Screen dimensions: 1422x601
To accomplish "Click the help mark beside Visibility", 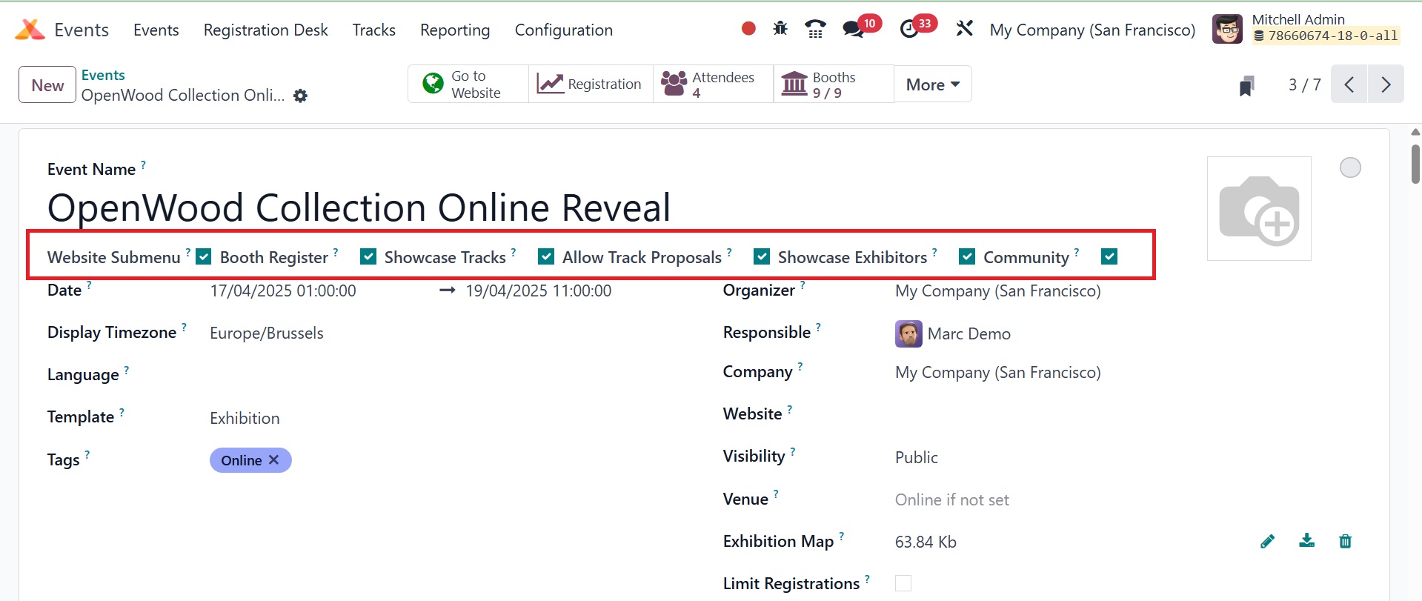I will point(792,451).
